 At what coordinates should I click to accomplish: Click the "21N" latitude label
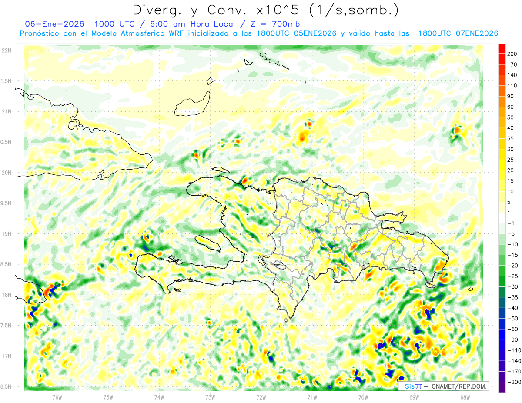pyautogui.click(x=6, y=111)
